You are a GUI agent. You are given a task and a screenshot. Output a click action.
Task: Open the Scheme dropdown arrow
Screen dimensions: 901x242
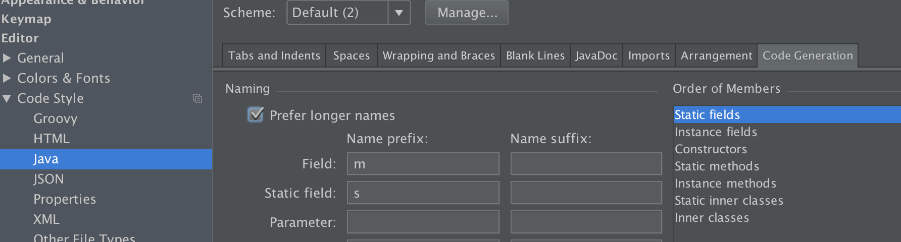point(399,13)
